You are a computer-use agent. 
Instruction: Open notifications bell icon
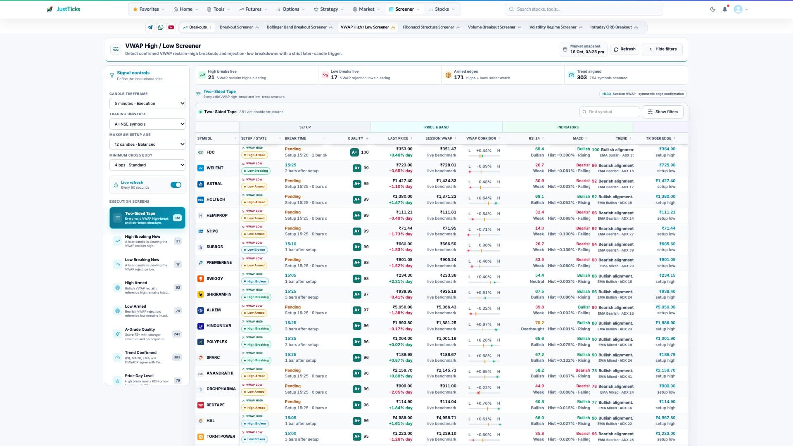(x=725, y=9)
